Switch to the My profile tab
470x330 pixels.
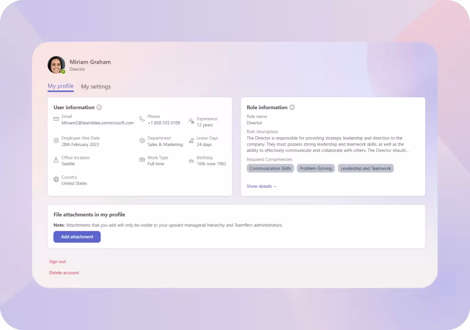pyautogui.click(x=61, y=86)
